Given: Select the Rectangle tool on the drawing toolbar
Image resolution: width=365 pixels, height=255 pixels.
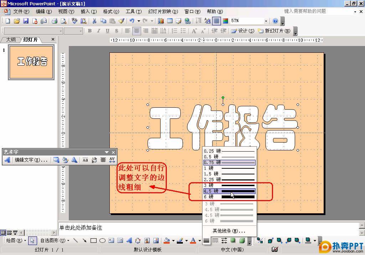Looking at the screenshot, I should coord(93,241).
